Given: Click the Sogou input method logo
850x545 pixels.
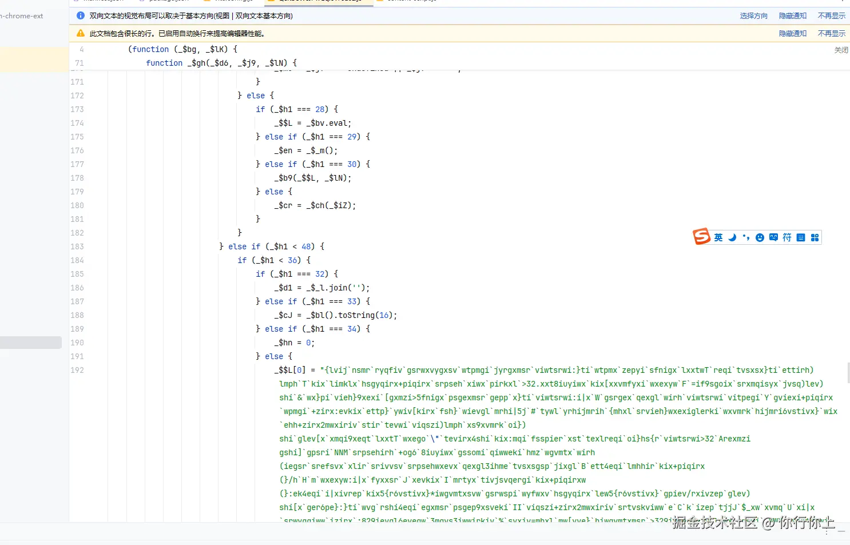Looking at the screenshot, I should [x=701, y=236].
